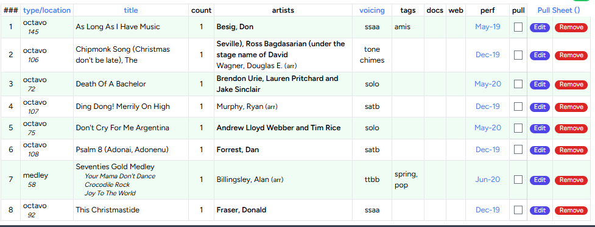Remove the This Christmastide entry

tap(571, 211)
